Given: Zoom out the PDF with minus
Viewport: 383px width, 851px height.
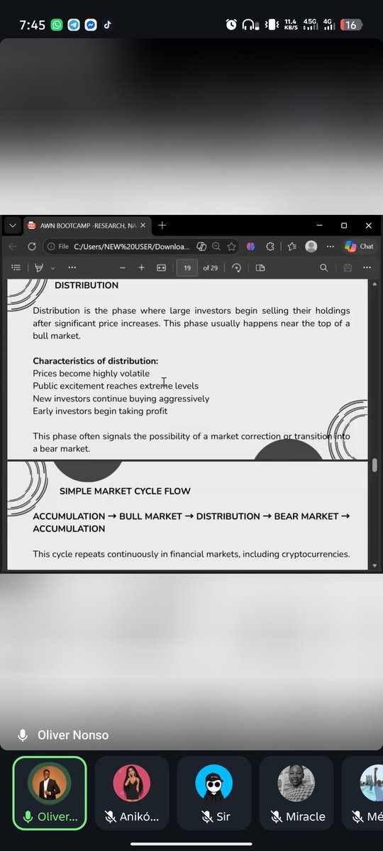Looking at the screenshot, I should pyautogui.click(x=123, y=267).
